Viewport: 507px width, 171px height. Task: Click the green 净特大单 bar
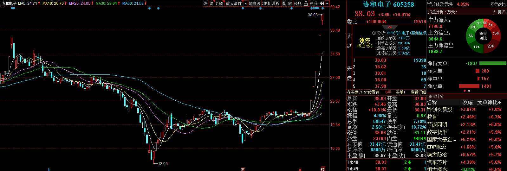click(493, 63)
